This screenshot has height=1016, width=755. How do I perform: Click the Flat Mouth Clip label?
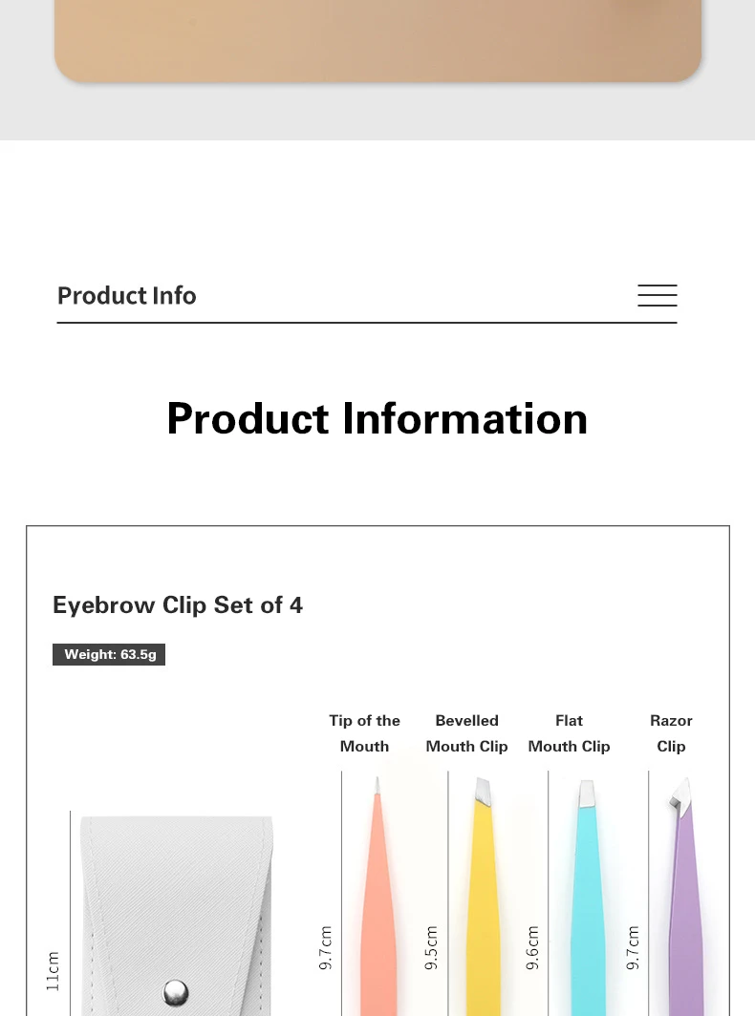pos(569,733)
